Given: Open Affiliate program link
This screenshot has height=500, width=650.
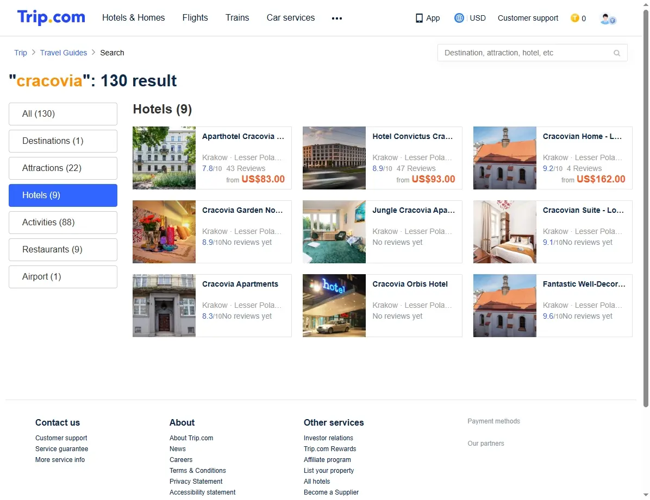Looking at the screenshot, I should click(328, 459).
